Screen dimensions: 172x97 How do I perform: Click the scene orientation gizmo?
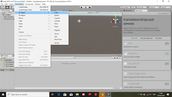(116, 20)
